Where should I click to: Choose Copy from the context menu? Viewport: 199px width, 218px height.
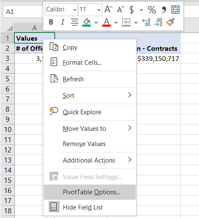click(90, 47)
